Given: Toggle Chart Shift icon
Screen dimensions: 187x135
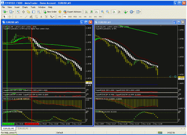Looking at the screenshot, I should (119, 12).
